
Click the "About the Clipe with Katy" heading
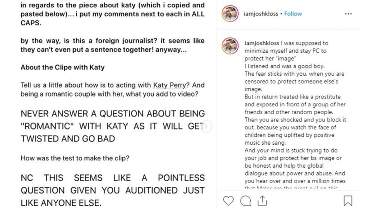(x=63, y=67)
